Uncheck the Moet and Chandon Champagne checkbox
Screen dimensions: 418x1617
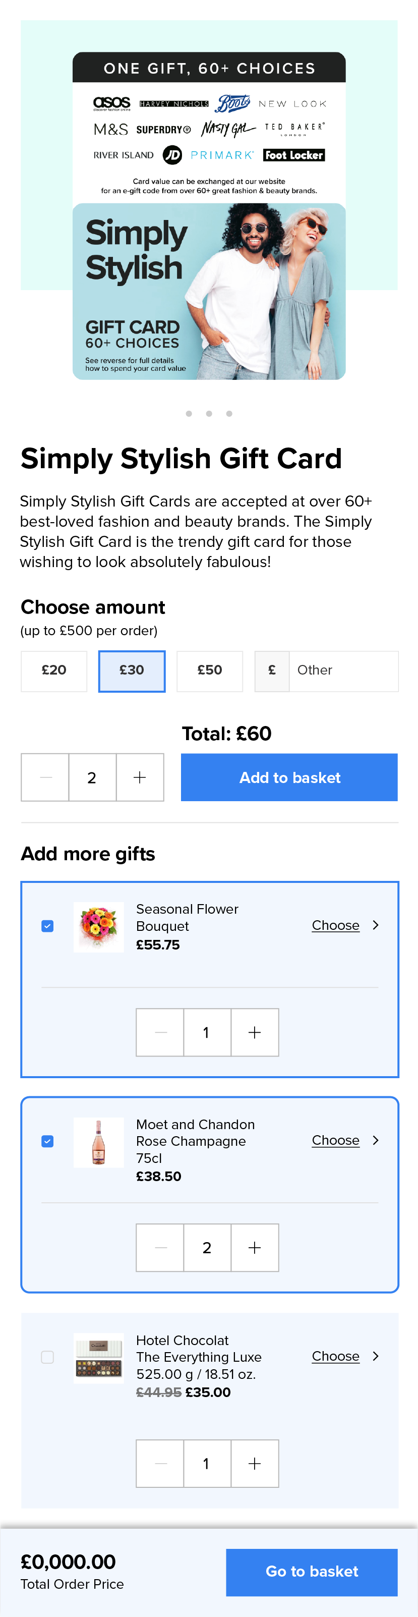pos(48,1141)
